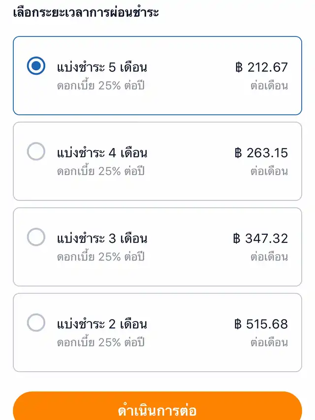Tap the ดำเนินการต่อ continue button
315x420 pixels.
pyautogui.click(x=157, y=410)
